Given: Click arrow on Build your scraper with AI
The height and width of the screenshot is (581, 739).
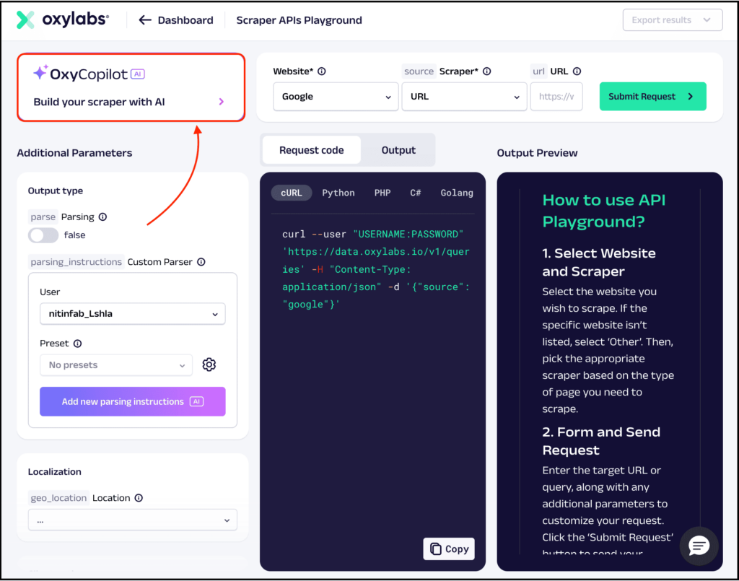Looking at the screenshot, I should click(x=222, y=102).
